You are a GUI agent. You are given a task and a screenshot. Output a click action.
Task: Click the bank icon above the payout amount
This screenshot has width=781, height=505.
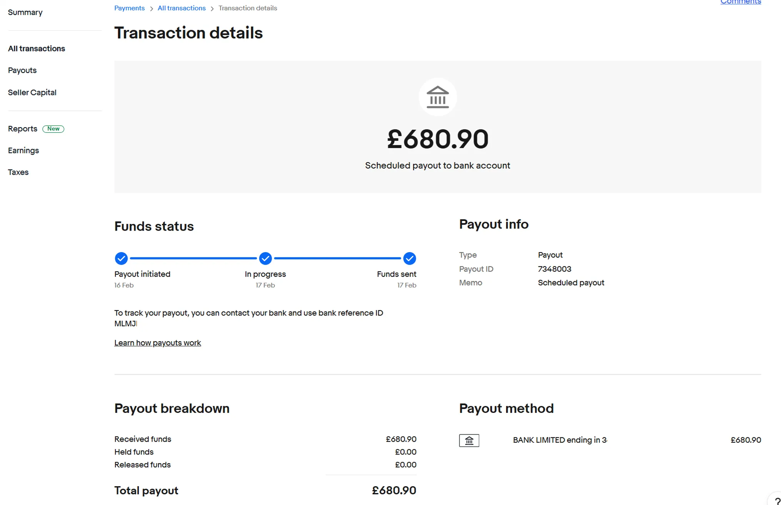(438, 97)
